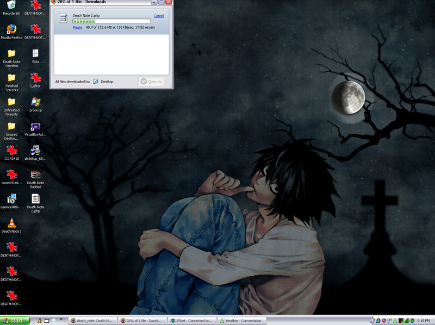Open the Eula text file icon
Image resolution: width=435 pixels, height=325 pixels.
35,57
